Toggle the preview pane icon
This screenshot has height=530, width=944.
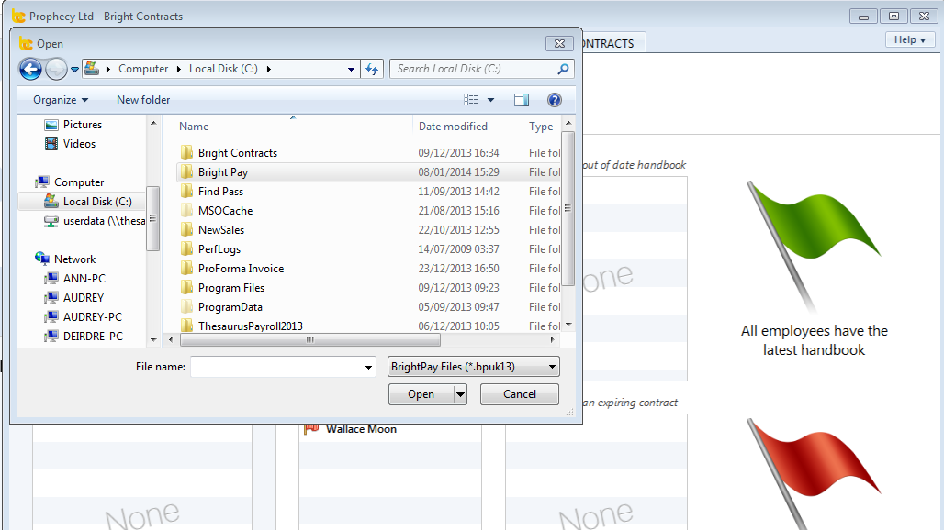pos(522,100)
